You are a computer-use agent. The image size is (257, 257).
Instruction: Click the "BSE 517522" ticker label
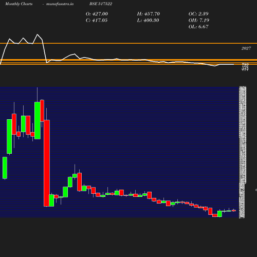(101, 4)
